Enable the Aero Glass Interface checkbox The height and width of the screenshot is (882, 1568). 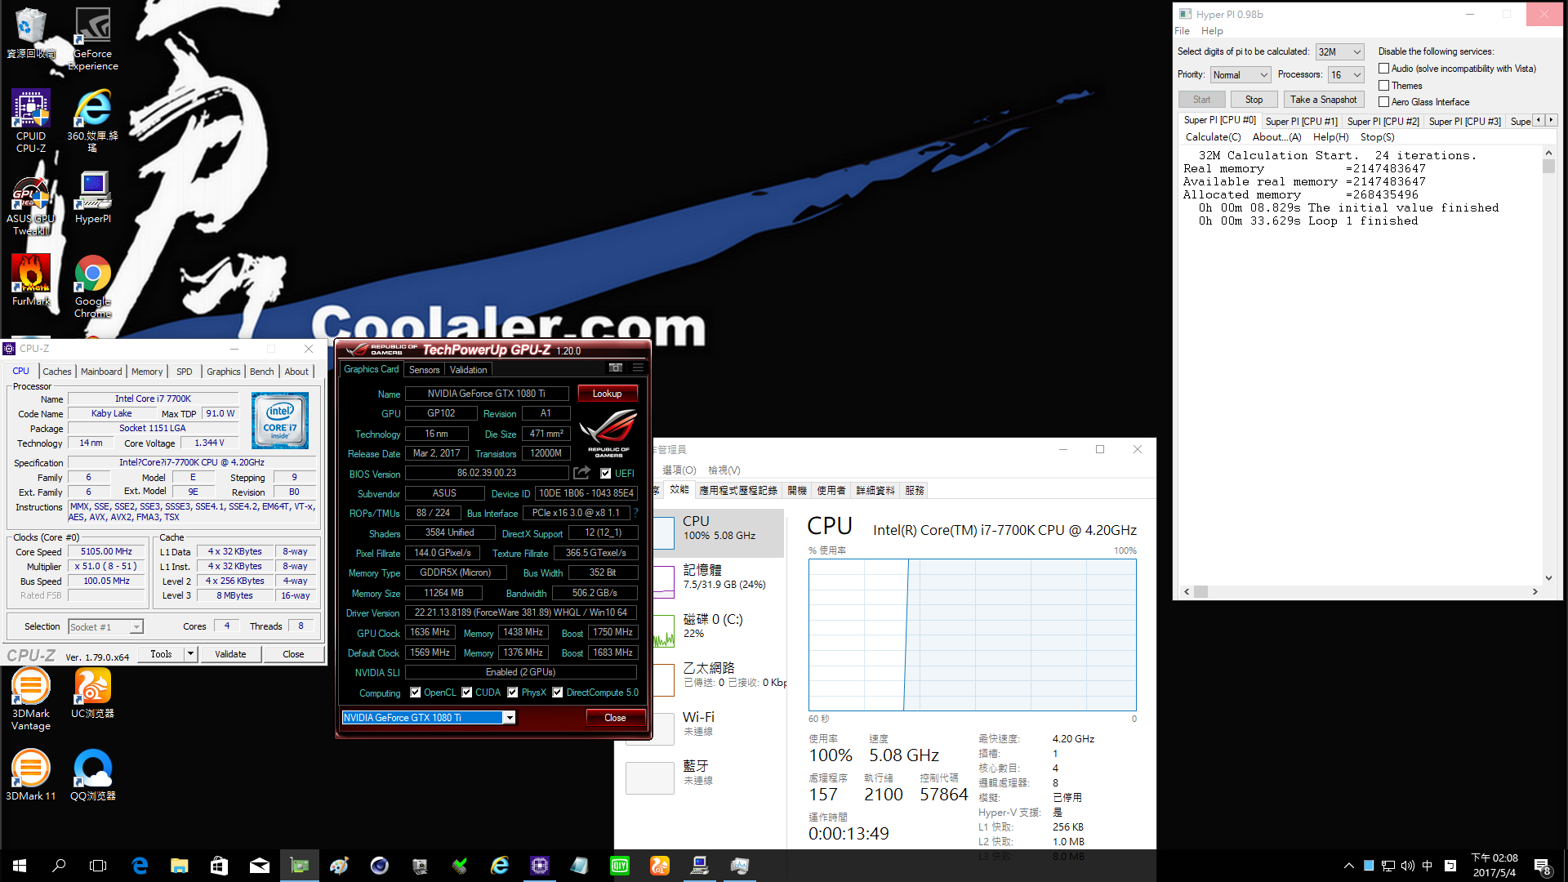(x=1384, y=102)
